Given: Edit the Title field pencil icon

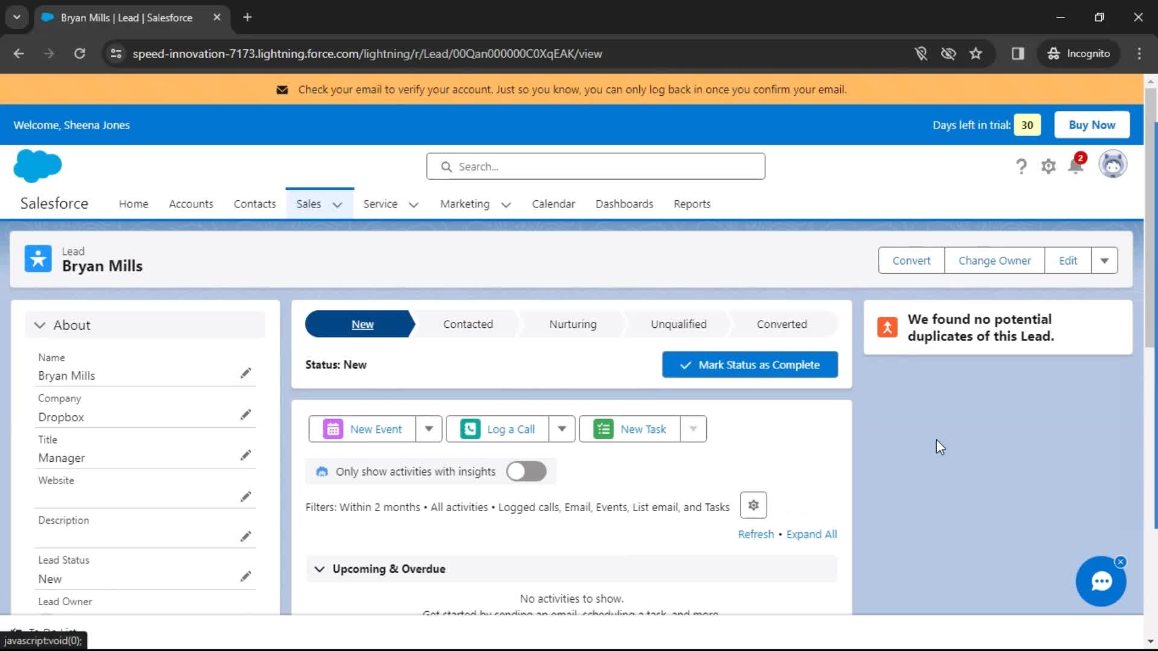Looking at the screenshot, I should [245, 456].
